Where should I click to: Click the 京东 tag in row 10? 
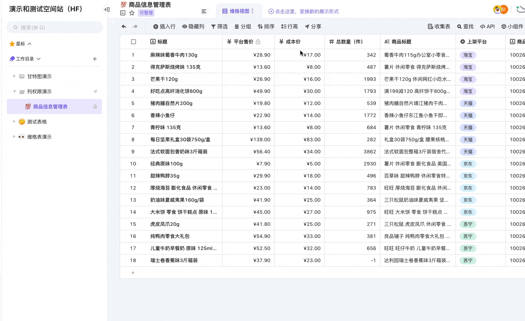tap(468, 164)
